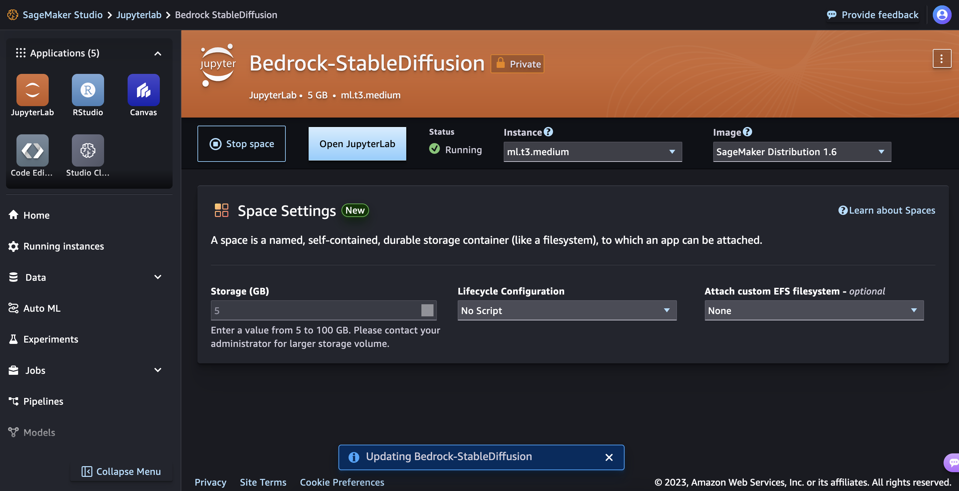Open the Canvas application icon
The image size is (959, 491).
click(x=143, y=90)
